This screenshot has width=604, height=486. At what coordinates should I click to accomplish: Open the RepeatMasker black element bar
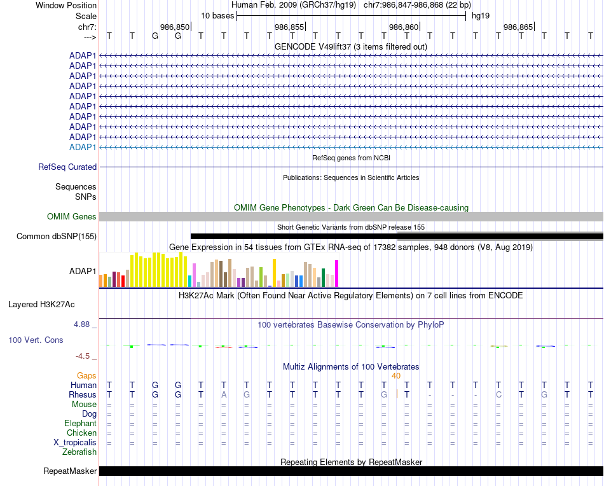351,471
